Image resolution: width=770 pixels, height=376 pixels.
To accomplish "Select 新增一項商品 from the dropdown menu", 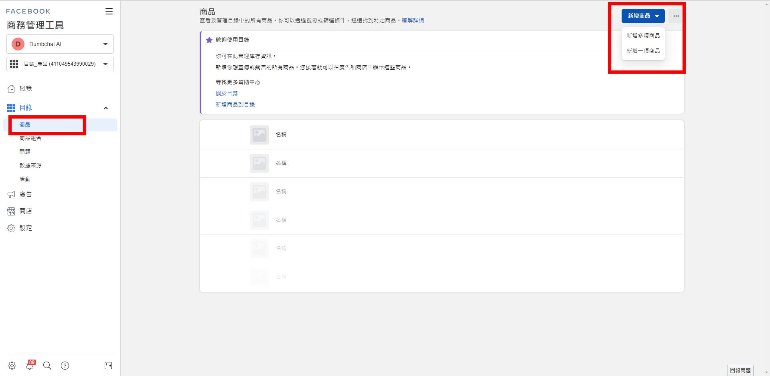I will [x=643, y=51].
